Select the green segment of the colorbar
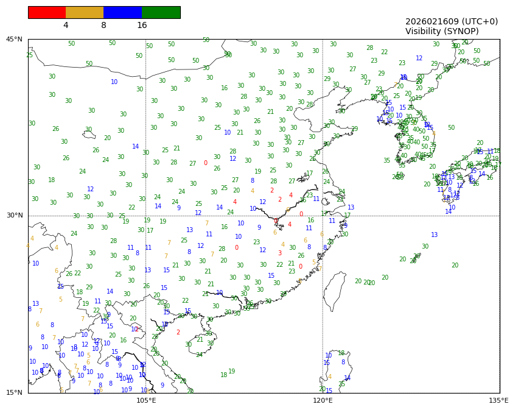The image size is (515, 410). pyautogui.click(x=161, y=12)
